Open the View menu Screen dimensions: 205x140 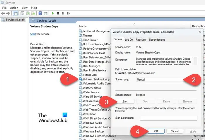tap(25, 8)
